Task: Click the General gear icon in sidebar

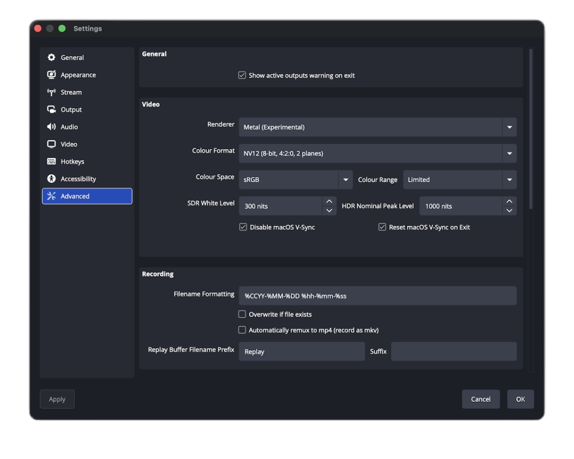Action: tap(52, 58)
